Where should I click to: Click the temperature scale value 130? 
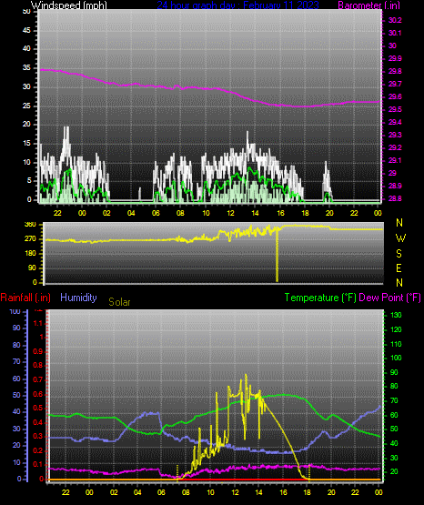pyautogui.click(x=396, y=315)
